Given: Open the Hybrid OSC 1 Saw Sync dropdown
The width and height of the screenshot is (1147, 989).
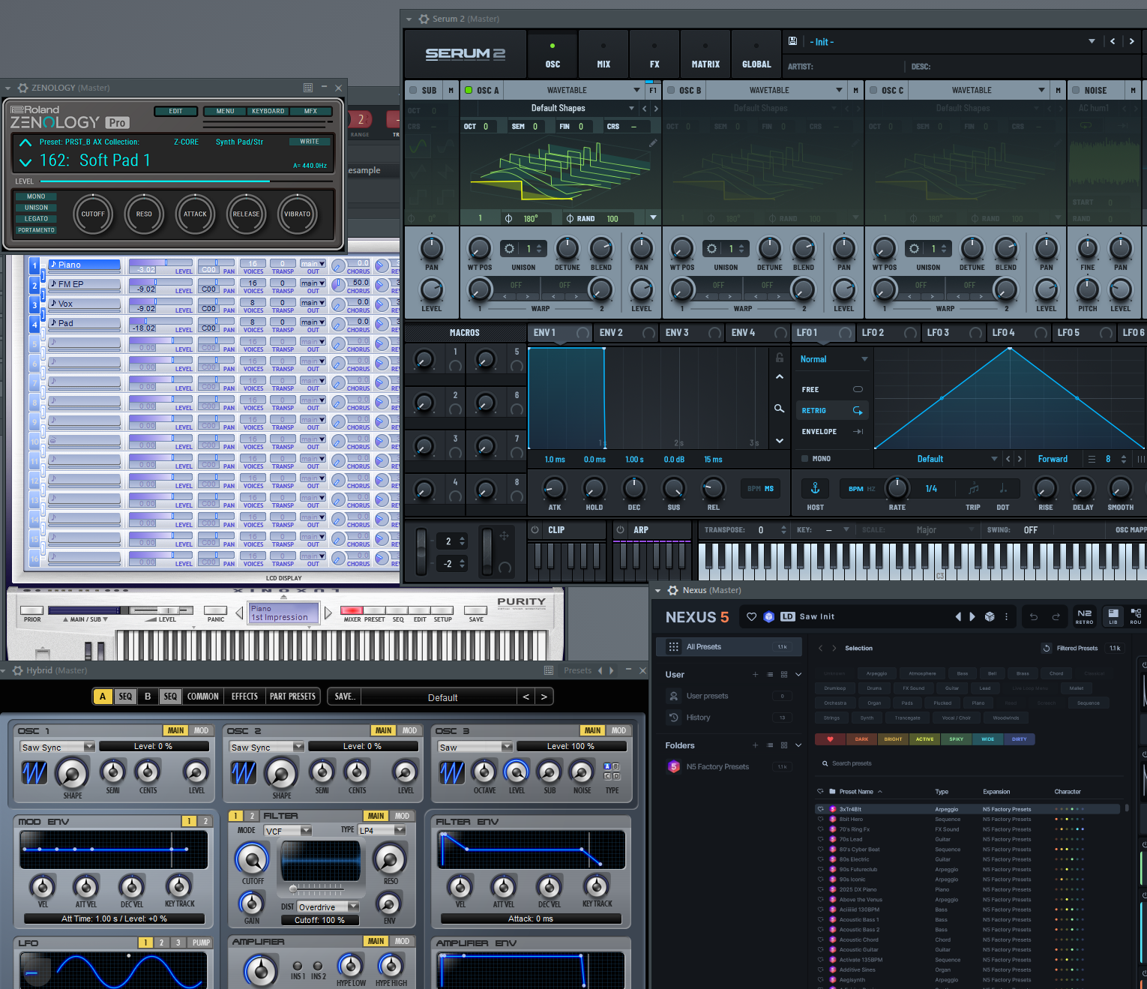Looking at the screenshot, I should point(57,747).
